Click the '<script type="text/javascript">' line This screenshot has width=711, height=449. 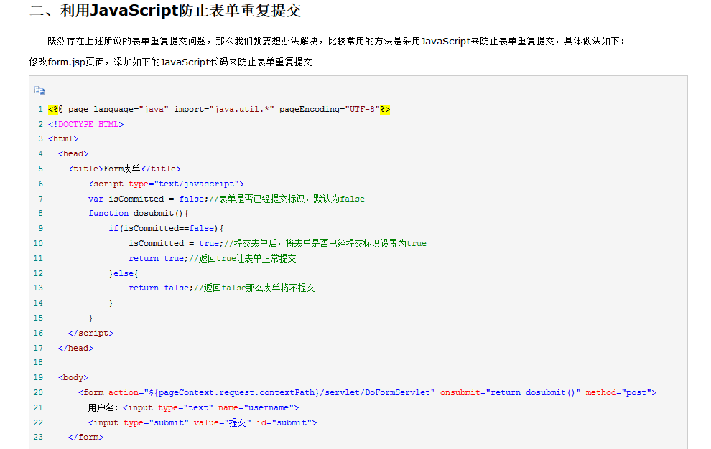[x=166, y=184]
